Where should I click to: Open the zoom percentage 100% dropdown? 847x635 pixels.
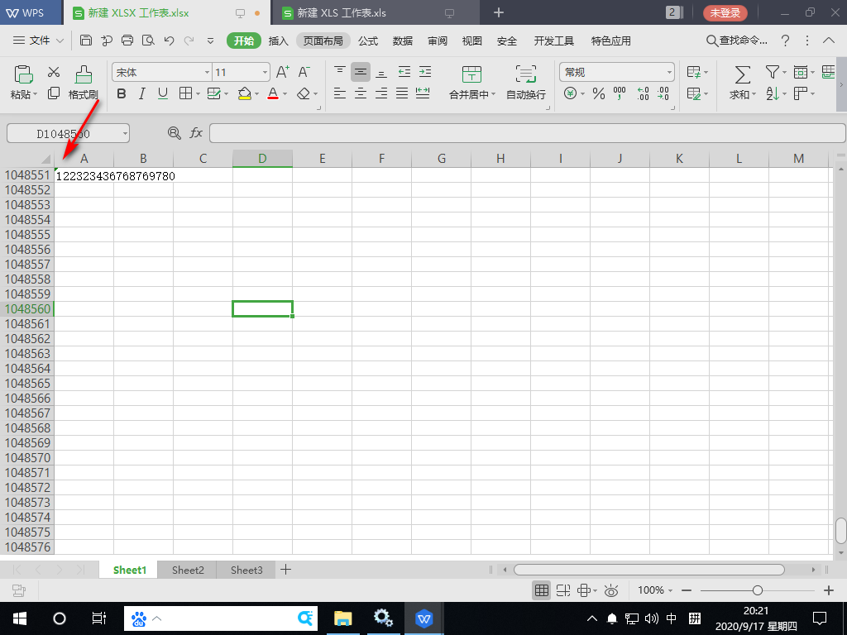coord(654,590)
